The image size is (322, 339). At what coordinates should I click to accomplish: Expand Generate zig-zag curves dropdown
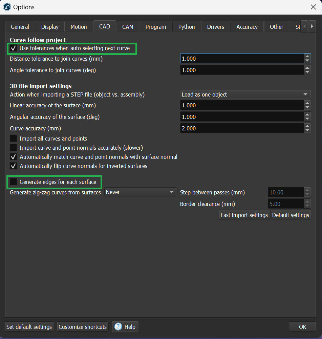click(141, 192)
